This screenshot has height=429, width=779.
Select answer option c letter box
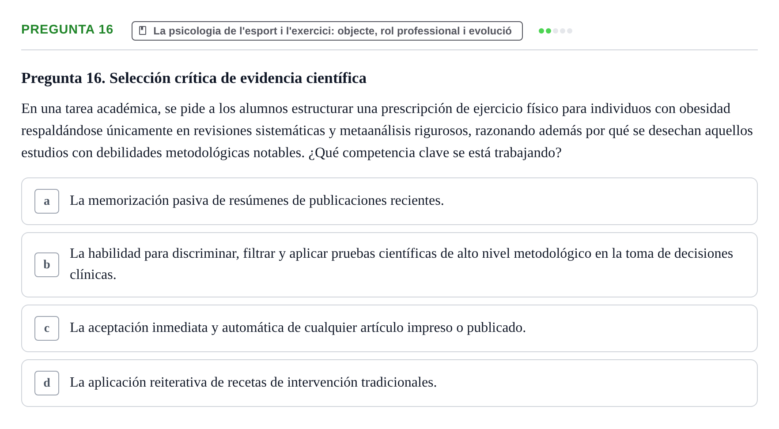coord(47,328)
